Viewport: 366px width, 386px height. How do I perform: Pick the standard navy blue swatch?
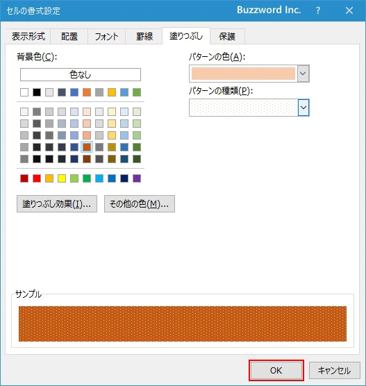point(124,178)
